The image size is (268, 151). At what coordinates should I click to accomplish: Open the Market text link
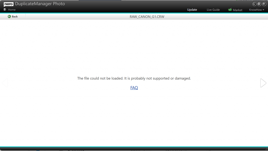click(238, 10)
